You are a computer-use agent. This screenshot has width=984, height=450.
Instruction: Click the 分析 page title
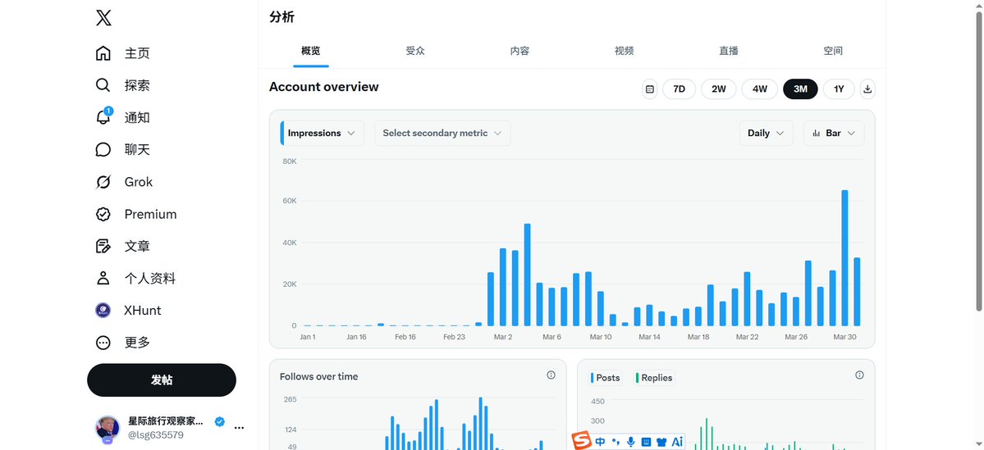(x=281, y=17)
